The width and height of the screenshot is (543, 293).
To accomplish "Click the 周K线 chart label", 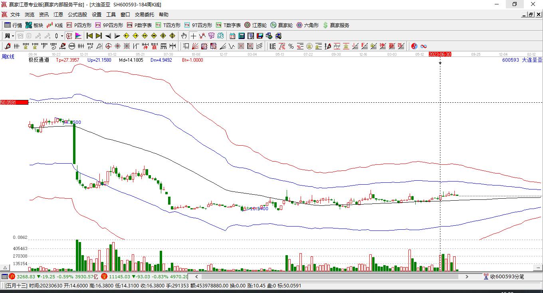I will coord(8,57).
